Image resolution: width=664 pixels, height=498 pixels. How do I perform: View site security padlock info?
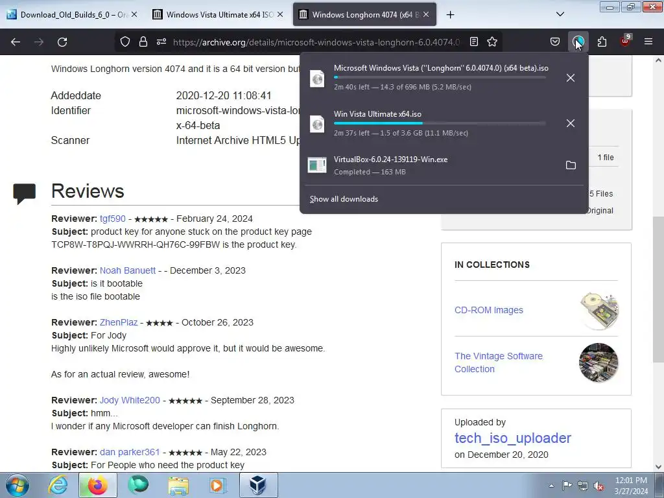point(143,41)
